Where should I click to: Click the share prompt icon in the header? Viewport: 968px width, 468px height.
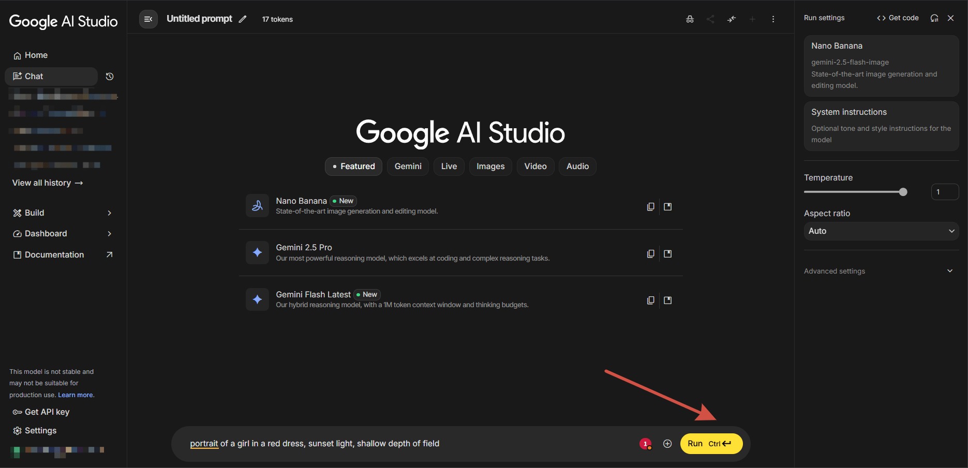[710, 19]
